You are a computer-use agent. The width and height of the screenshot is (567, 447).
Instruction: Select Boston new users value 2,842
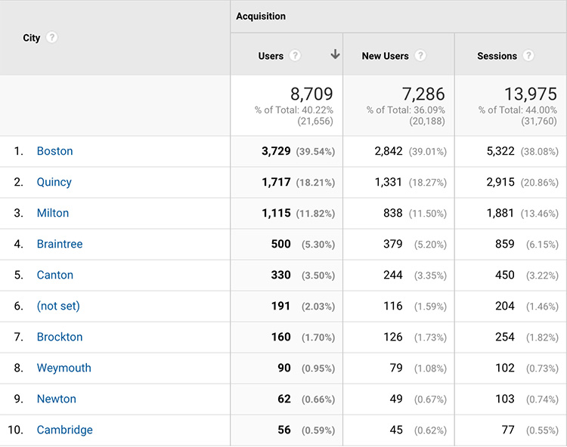point(389,151)
